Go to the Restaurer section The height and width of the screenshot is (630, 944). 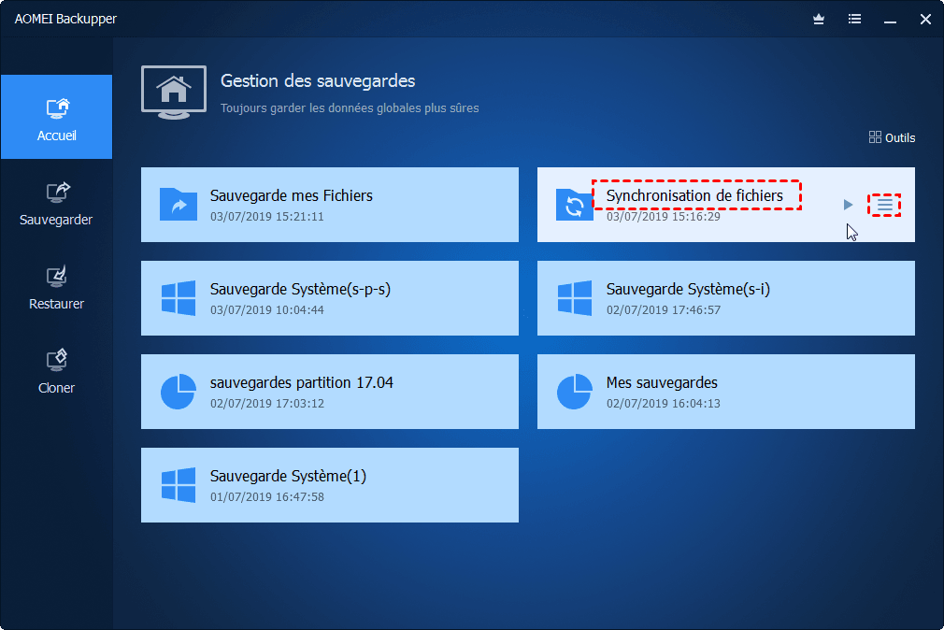pyautogui.click(x=57, y=289)
